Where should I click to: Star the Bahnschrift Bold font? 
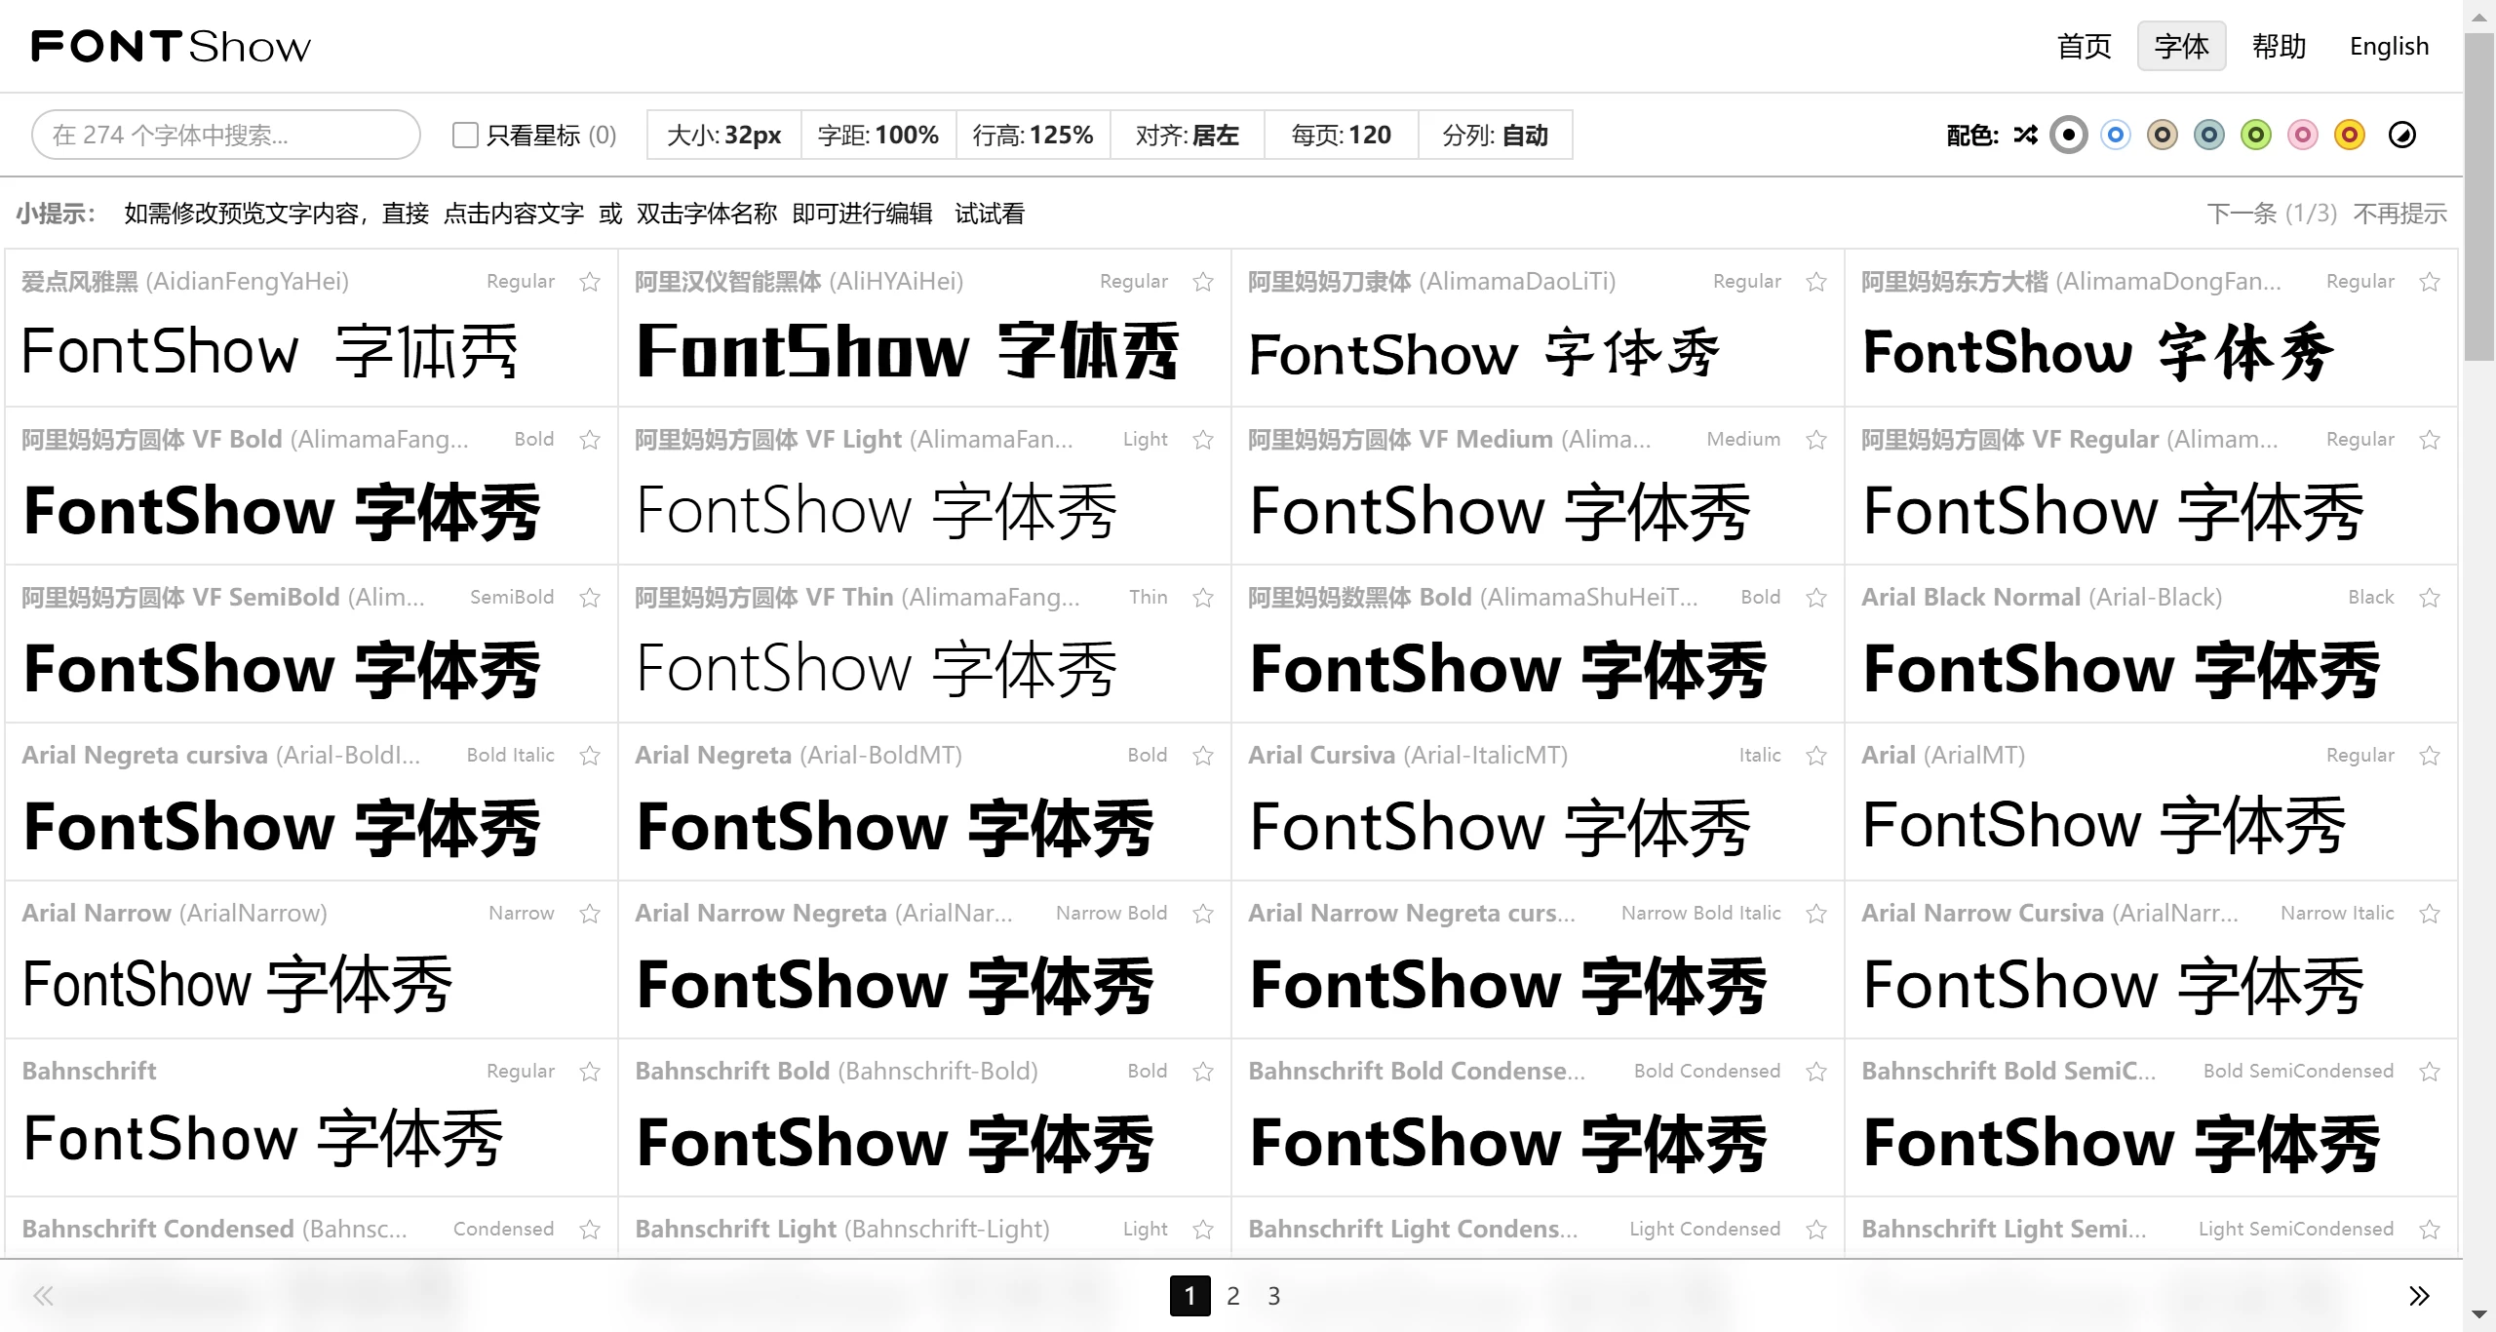click(x=1202, y=1071)
